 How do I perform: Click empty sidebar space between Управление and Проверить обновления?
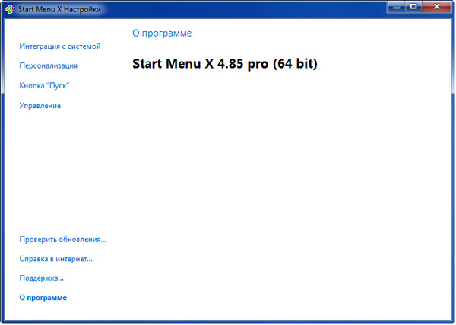tap(61, 171)
